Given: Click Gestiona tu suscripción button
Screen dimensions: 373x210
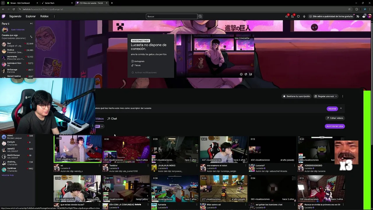Looking at the screenshot, I should tap(296, 96).
